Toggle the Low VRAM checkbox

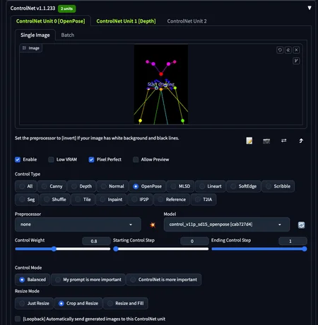click(51, 159)
